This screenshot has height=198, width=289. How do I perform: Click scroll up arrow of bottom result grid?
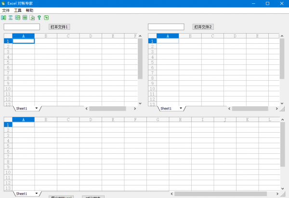[x=283, y=120]
